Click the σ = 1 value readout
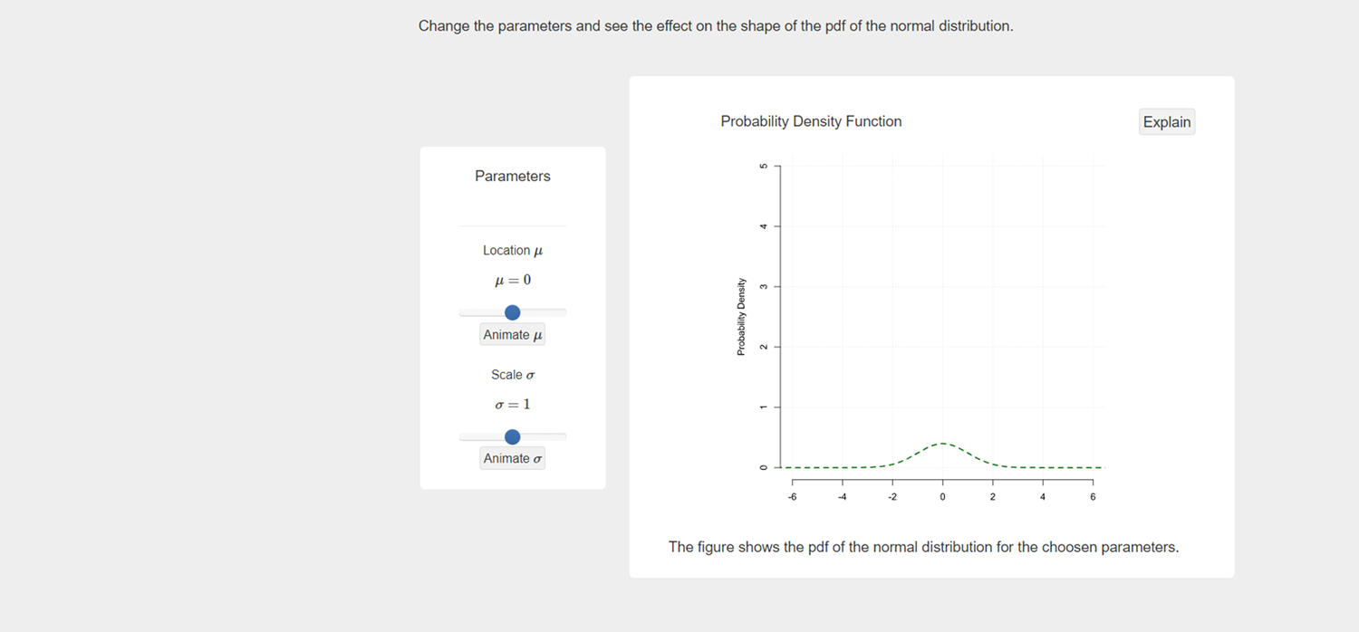1359x632 pixels. 513,404
